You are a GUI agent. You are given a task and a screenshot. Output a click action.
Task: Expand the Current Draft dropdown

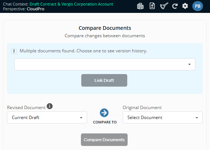pyautogui.click(x=47, y=118)
